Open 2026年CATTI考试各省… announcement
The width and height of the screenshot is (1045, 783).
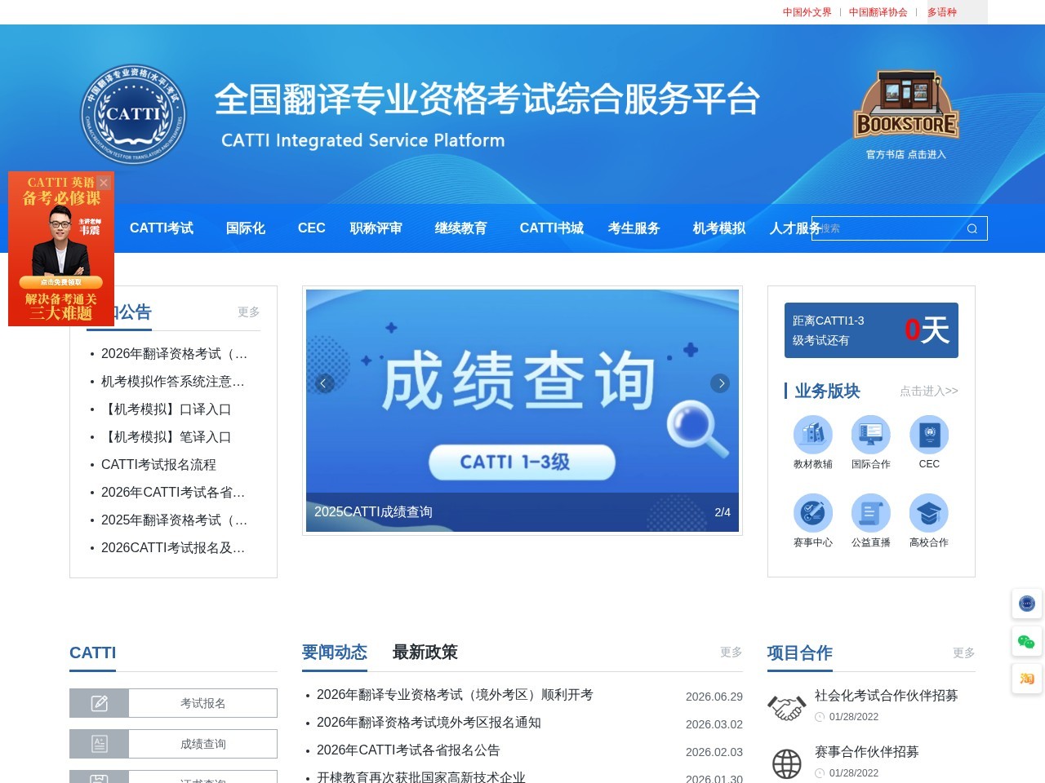pyautogui.click(x=173, y=493)
